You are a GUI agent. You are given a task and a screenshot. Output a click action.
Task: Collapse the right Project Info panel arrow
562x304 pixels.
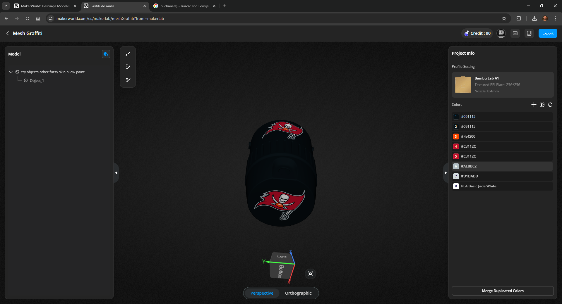pos(446,173)
